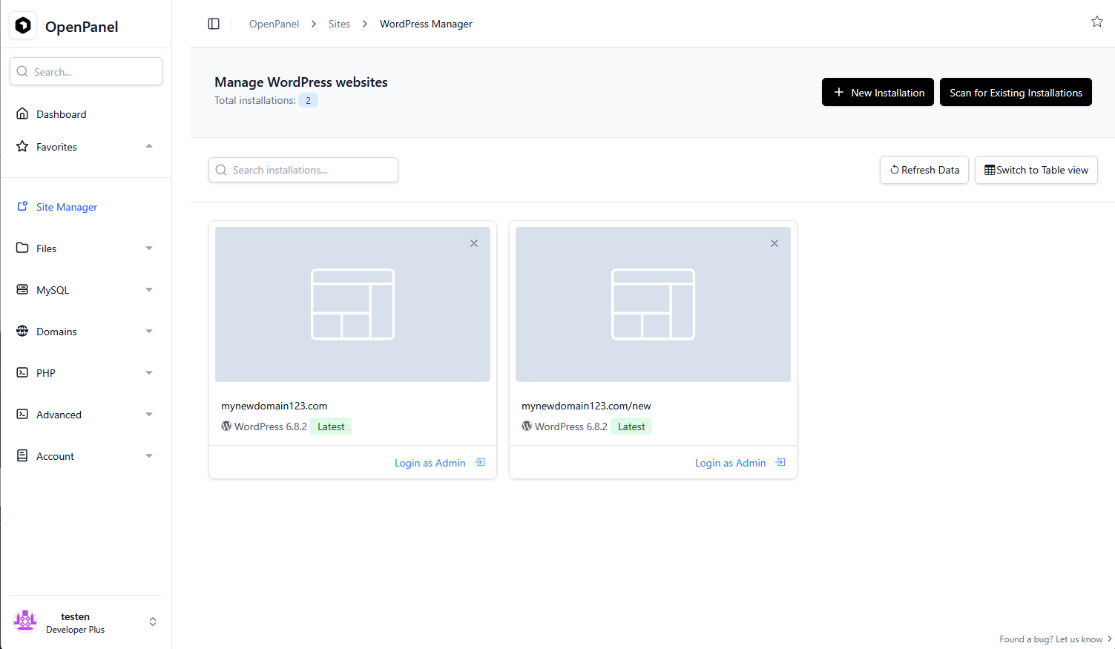Click the mynewdomain123.com domain title
This screenshot has height=649, width=1115.
(274, 406)
